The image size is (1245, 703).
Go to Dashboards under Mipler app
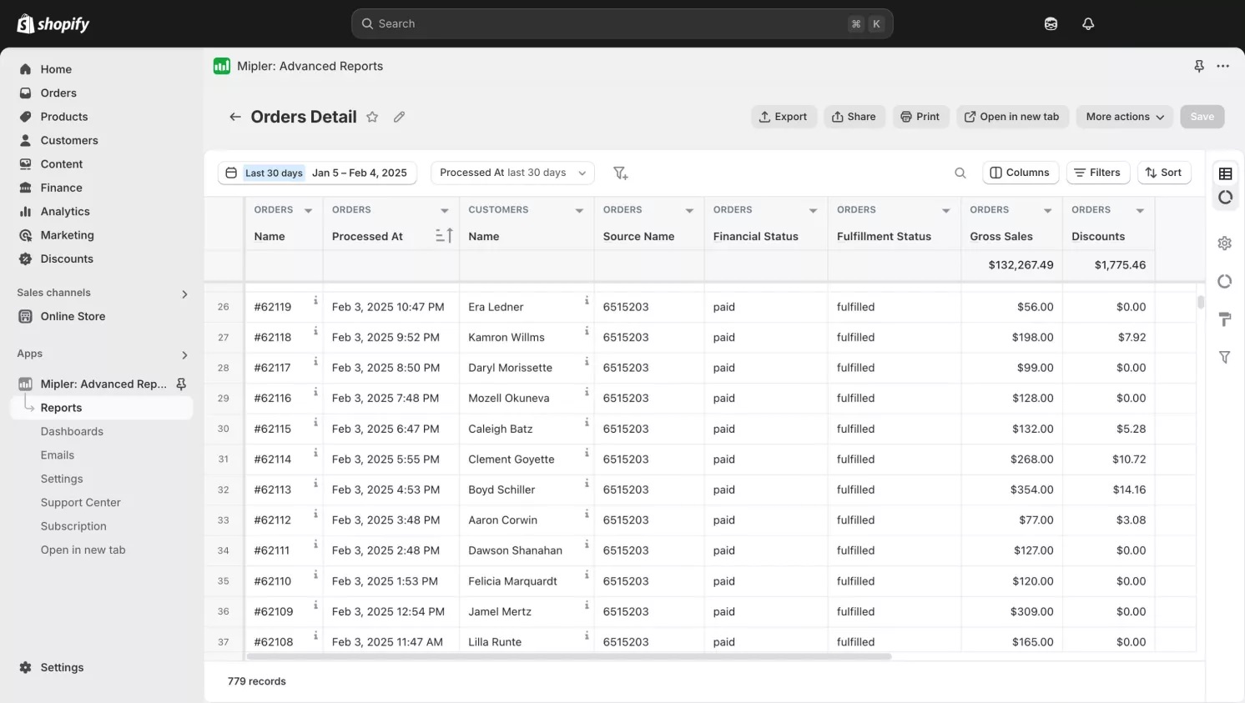click(72, 431)
